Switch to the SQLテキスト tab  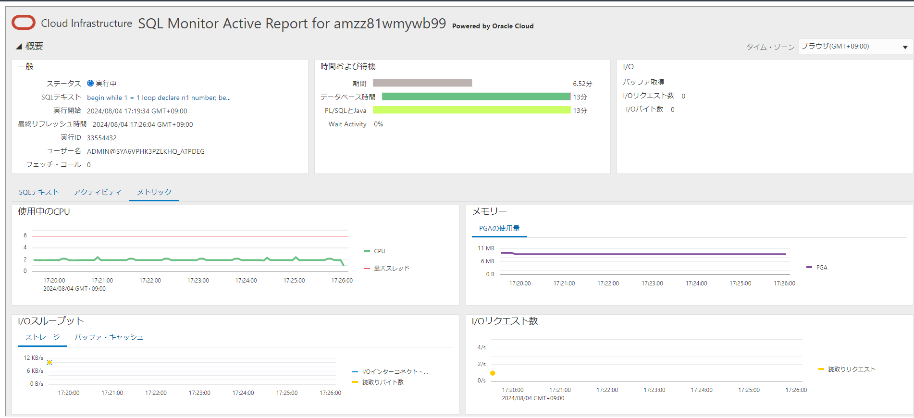(39, 192)
